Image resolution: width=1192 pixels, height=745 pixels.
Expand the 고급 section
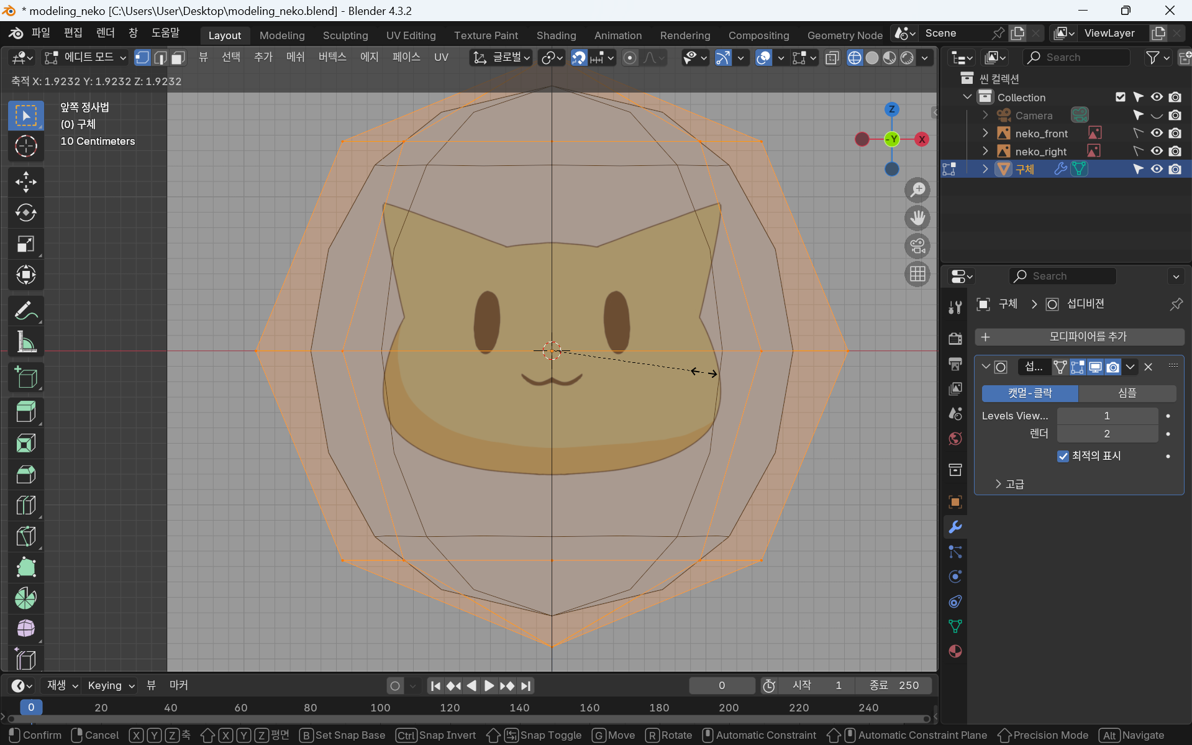pyautogui.click(x=1010, y=484)
